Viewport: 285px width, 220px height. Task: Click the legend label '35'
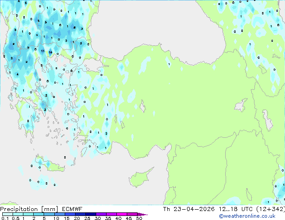[108, 218]
